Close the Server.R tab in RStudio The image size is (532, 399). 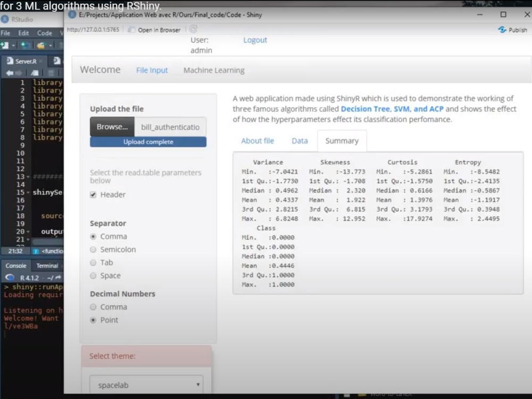[41, 61]
